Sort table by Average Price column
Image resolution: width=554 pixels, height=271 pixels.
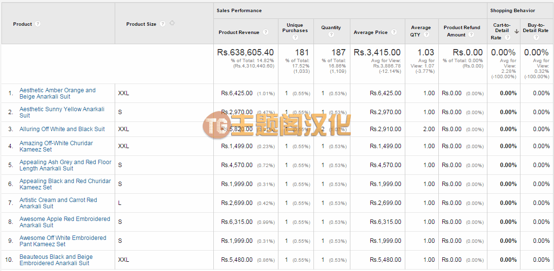click(x=371, y=32)
